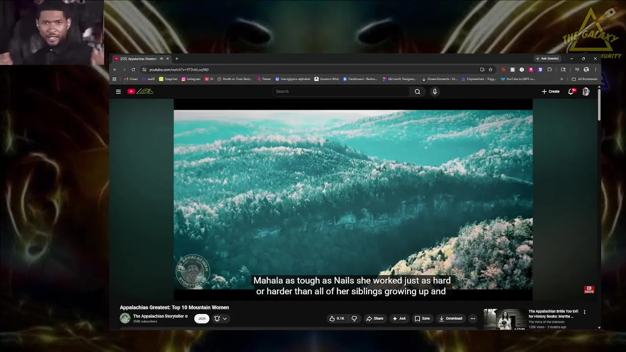Open Amazon Wish bookmark
The image size is (626, 352).
pyautogui.click(x=327, y=79)
